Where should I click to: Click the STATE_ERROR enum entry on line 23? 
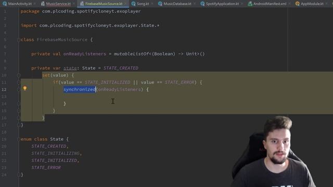[46, 168]
